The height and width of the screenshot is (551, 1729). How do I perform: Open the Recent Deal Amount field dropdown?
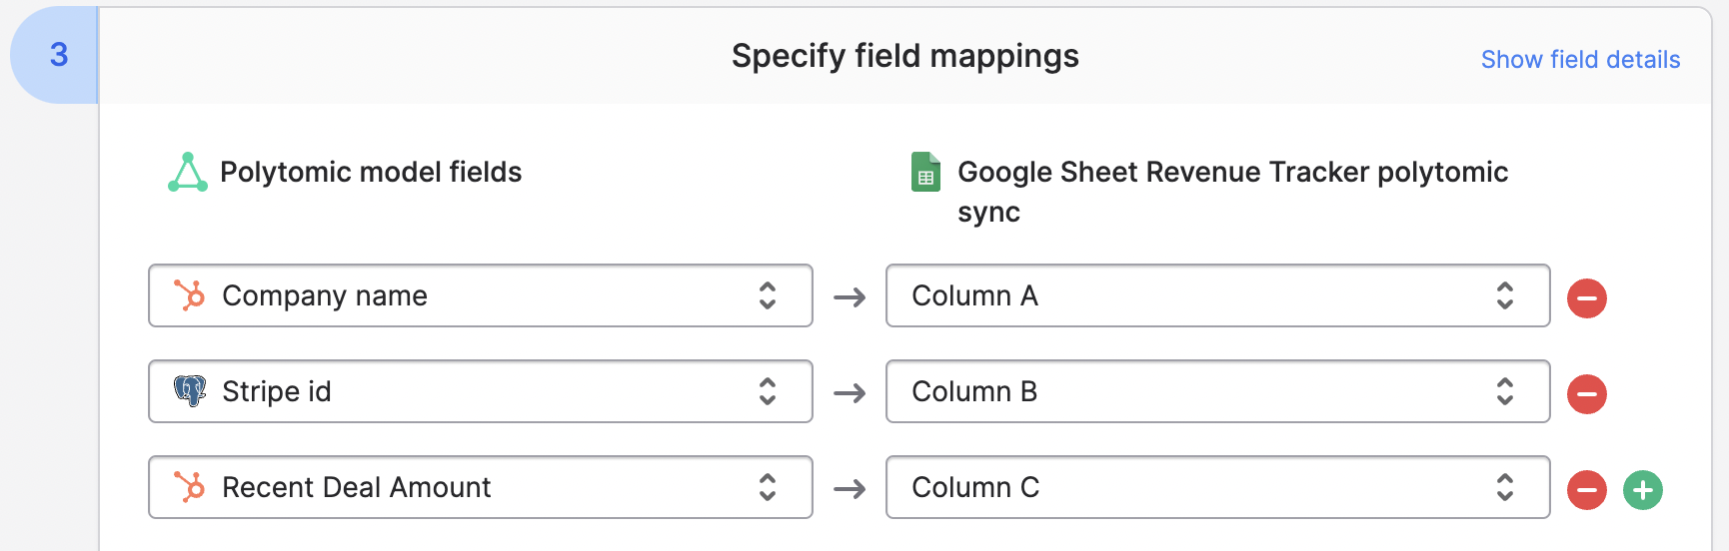tap(480, 487)
